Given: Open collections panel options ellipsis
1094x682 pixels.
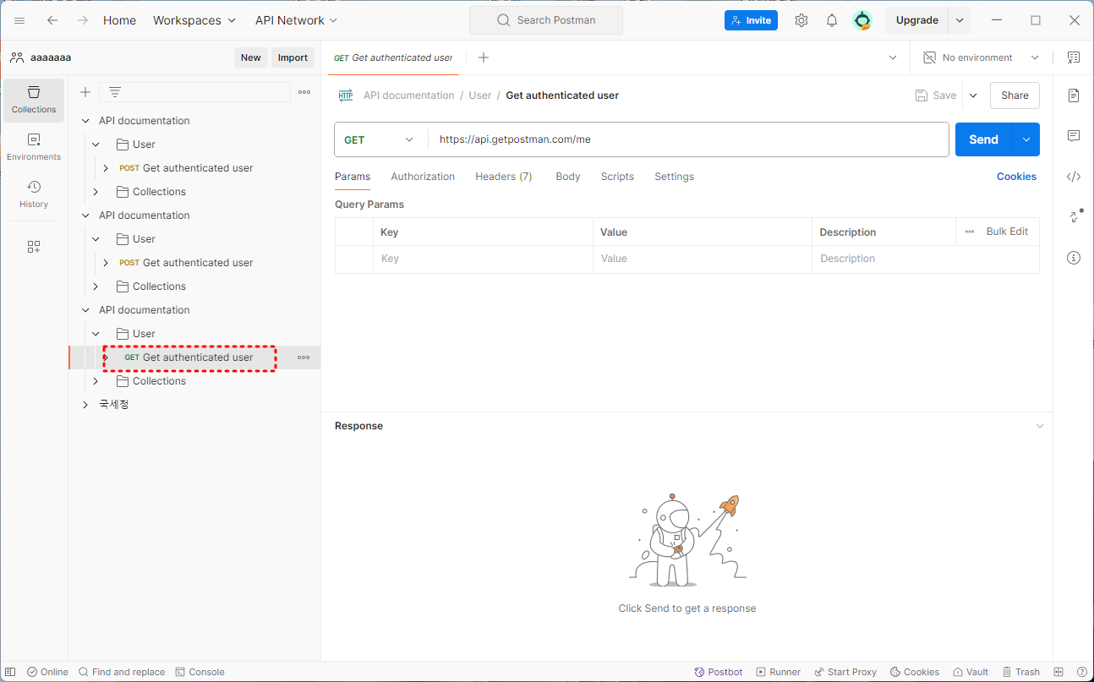Looking at the screenshot, I should (304, 92).
